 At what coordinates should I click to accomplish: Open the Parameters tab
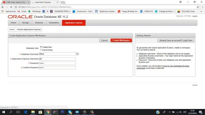pyautogui.click(x=54, y=23)
